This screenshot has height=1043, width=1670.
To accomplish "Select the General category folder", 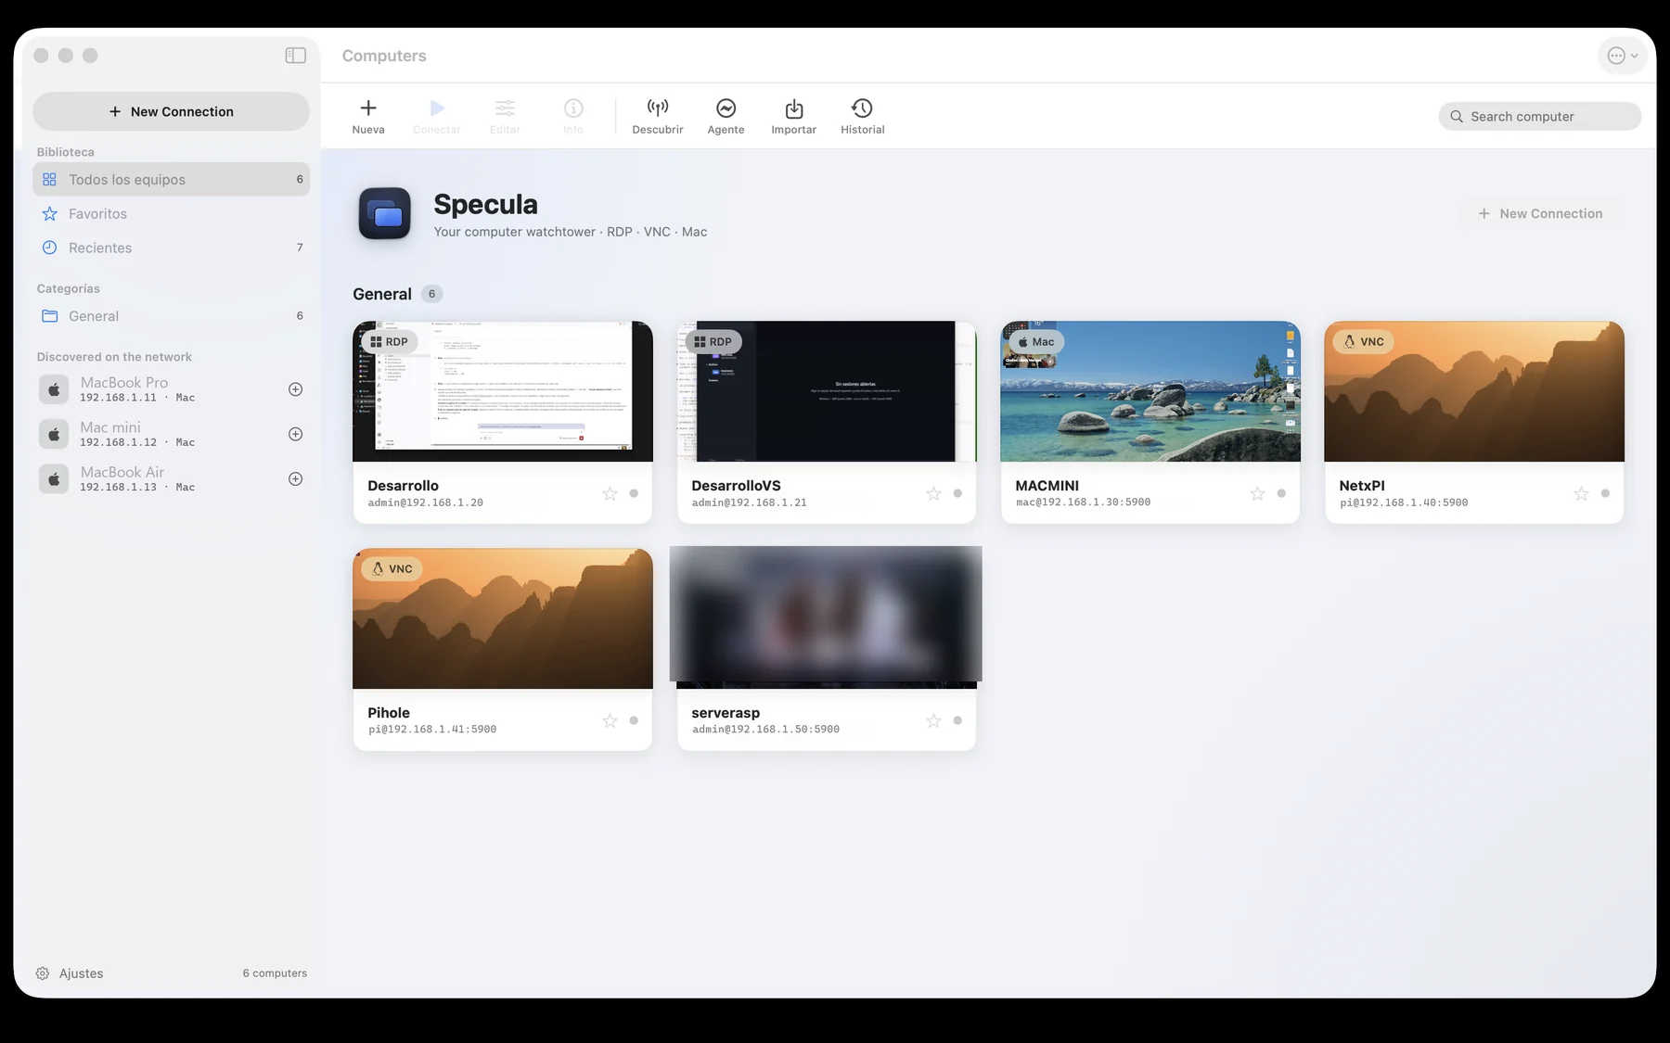I will 172,316.
